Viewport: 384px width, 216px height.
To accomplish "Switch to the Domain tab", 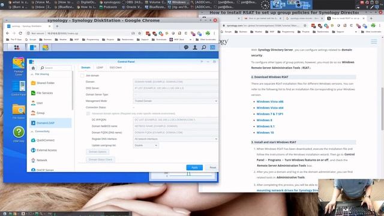I will tap(86, 68).
